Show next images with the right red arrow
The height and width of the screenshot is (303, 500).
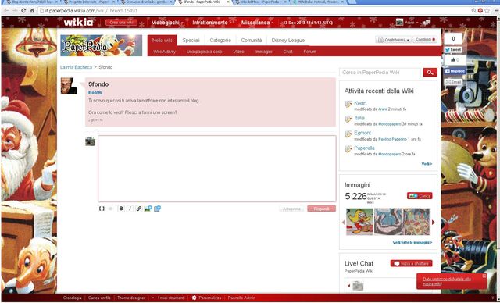[433, 222]
